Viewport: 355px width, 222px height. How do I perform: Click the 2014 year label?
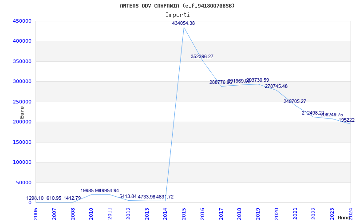165,214
